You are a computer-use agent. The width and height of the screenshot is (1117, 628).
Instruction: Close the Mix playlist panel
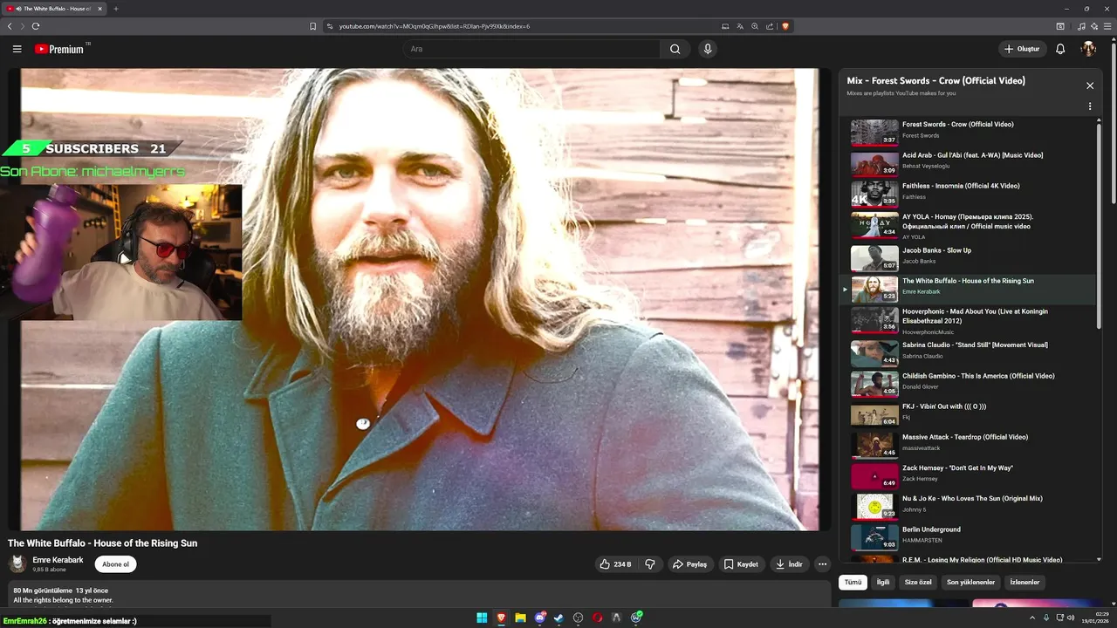tap(1090, 85)
